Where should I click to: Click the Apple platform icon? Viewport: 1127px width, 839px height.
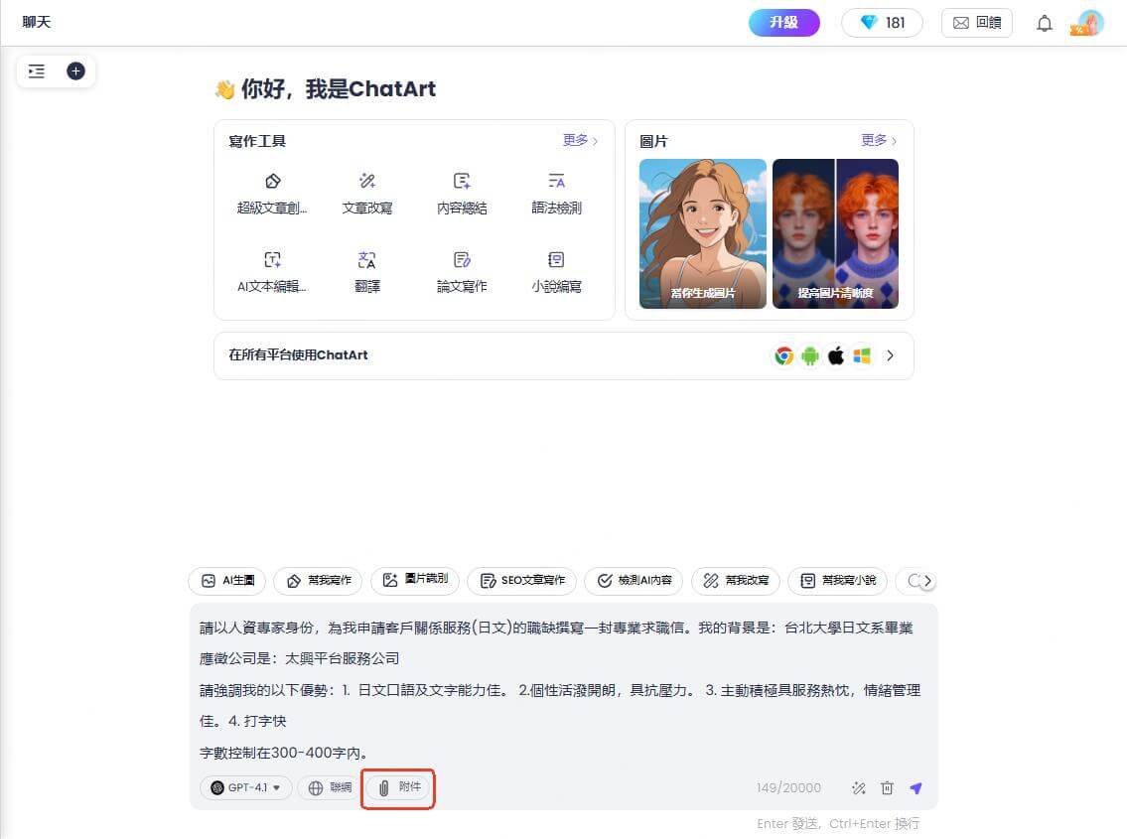pyautogui.click(x=836, y=355)
